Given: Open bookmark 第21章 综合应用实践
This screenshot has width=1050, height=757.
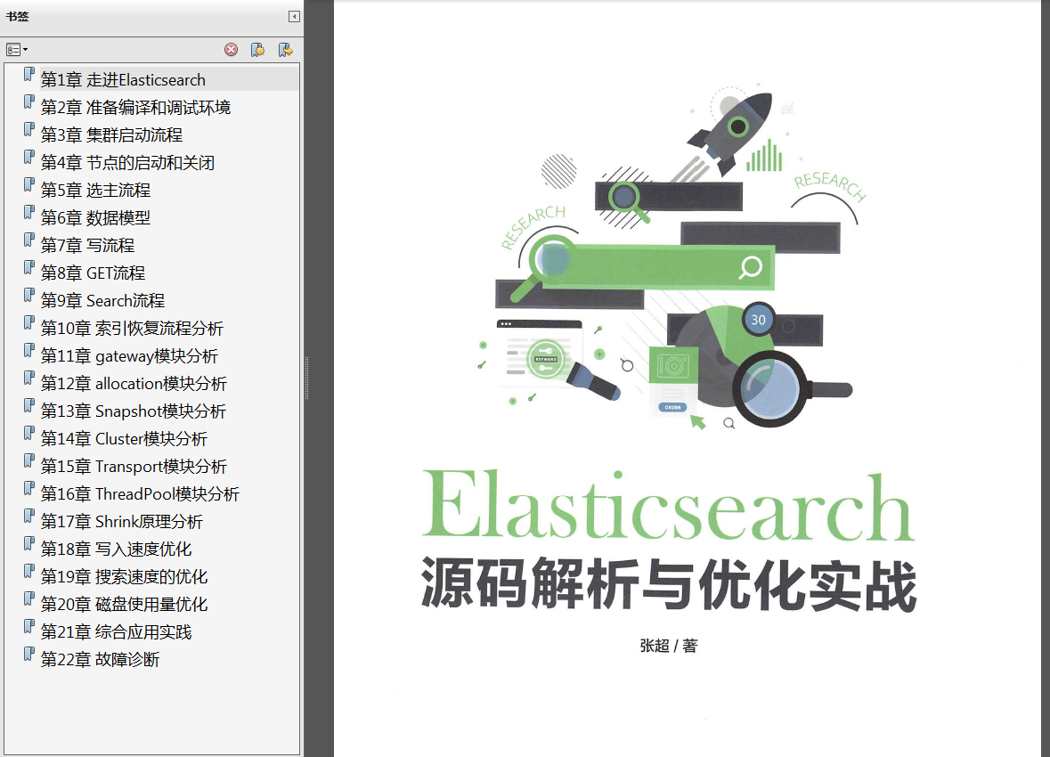Looking at the screenshot, I should [117, 631].
